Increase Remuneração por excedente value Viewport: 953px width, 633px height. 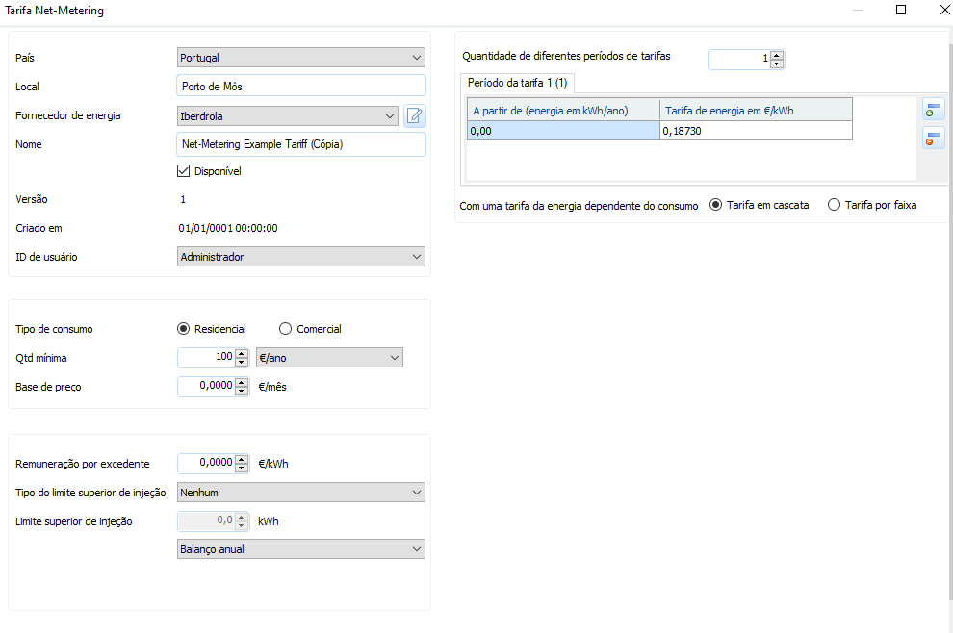click(241, 459)
